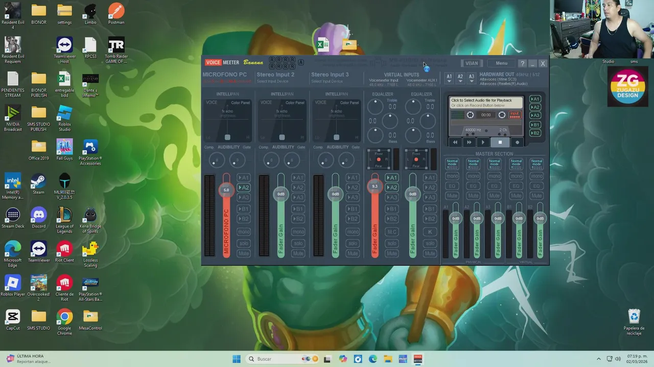Image resolution: width=654 pixels, height=367 pixels.
Task: Toggle the recorder input source button
Action: (x=515, y=115)
